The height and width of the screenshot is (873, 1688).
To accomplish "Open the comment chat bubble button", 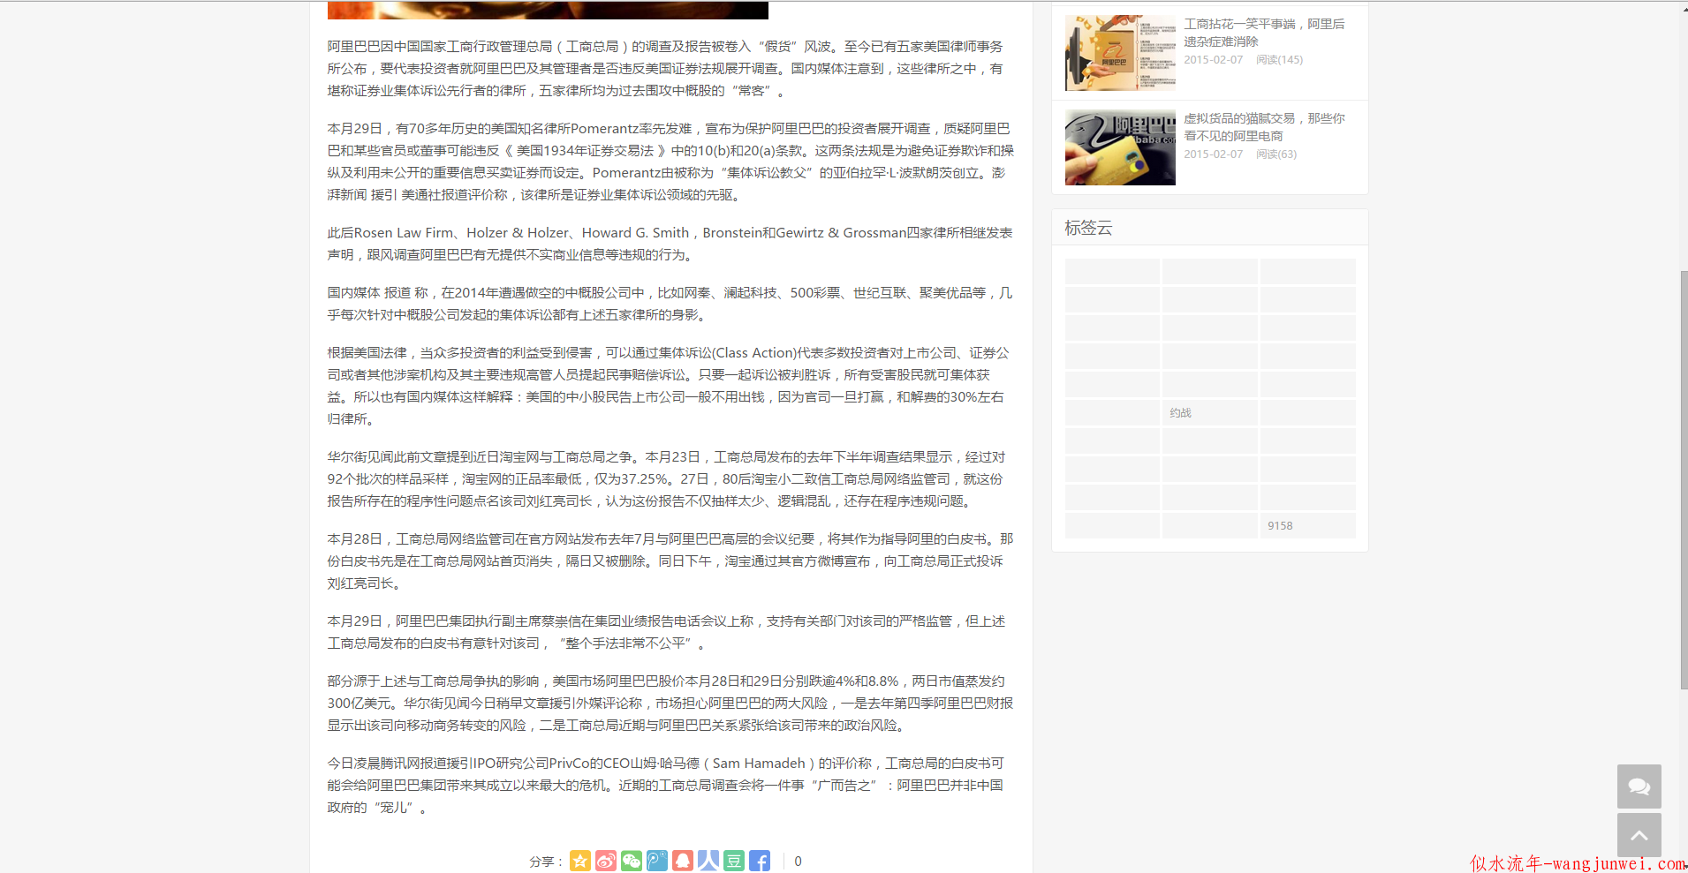I will pos(1639,786).
